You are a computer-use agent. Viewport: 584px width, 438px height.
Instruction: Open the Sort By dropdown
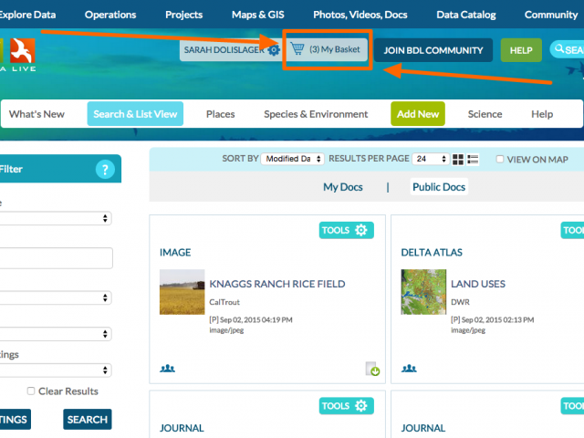(x=292, y=159)
